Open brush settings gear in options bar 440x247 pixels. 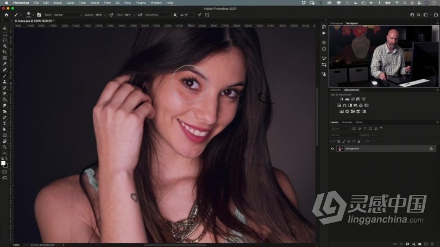(x=175, y=15)
